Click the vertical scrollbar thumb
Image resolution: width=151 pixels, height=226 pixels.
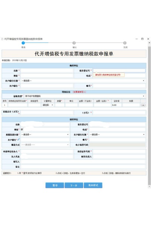149,115
